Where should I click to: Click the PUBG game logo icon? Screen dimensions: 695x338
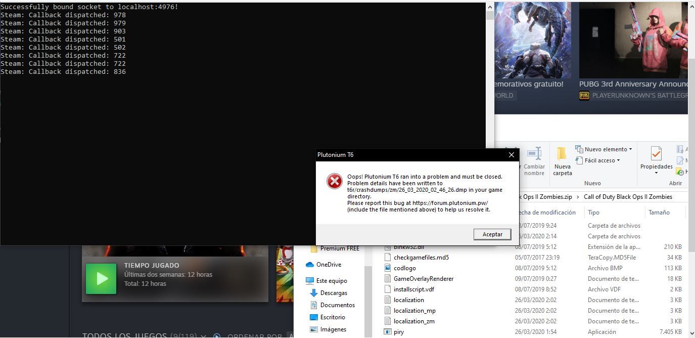coord(584,96)
